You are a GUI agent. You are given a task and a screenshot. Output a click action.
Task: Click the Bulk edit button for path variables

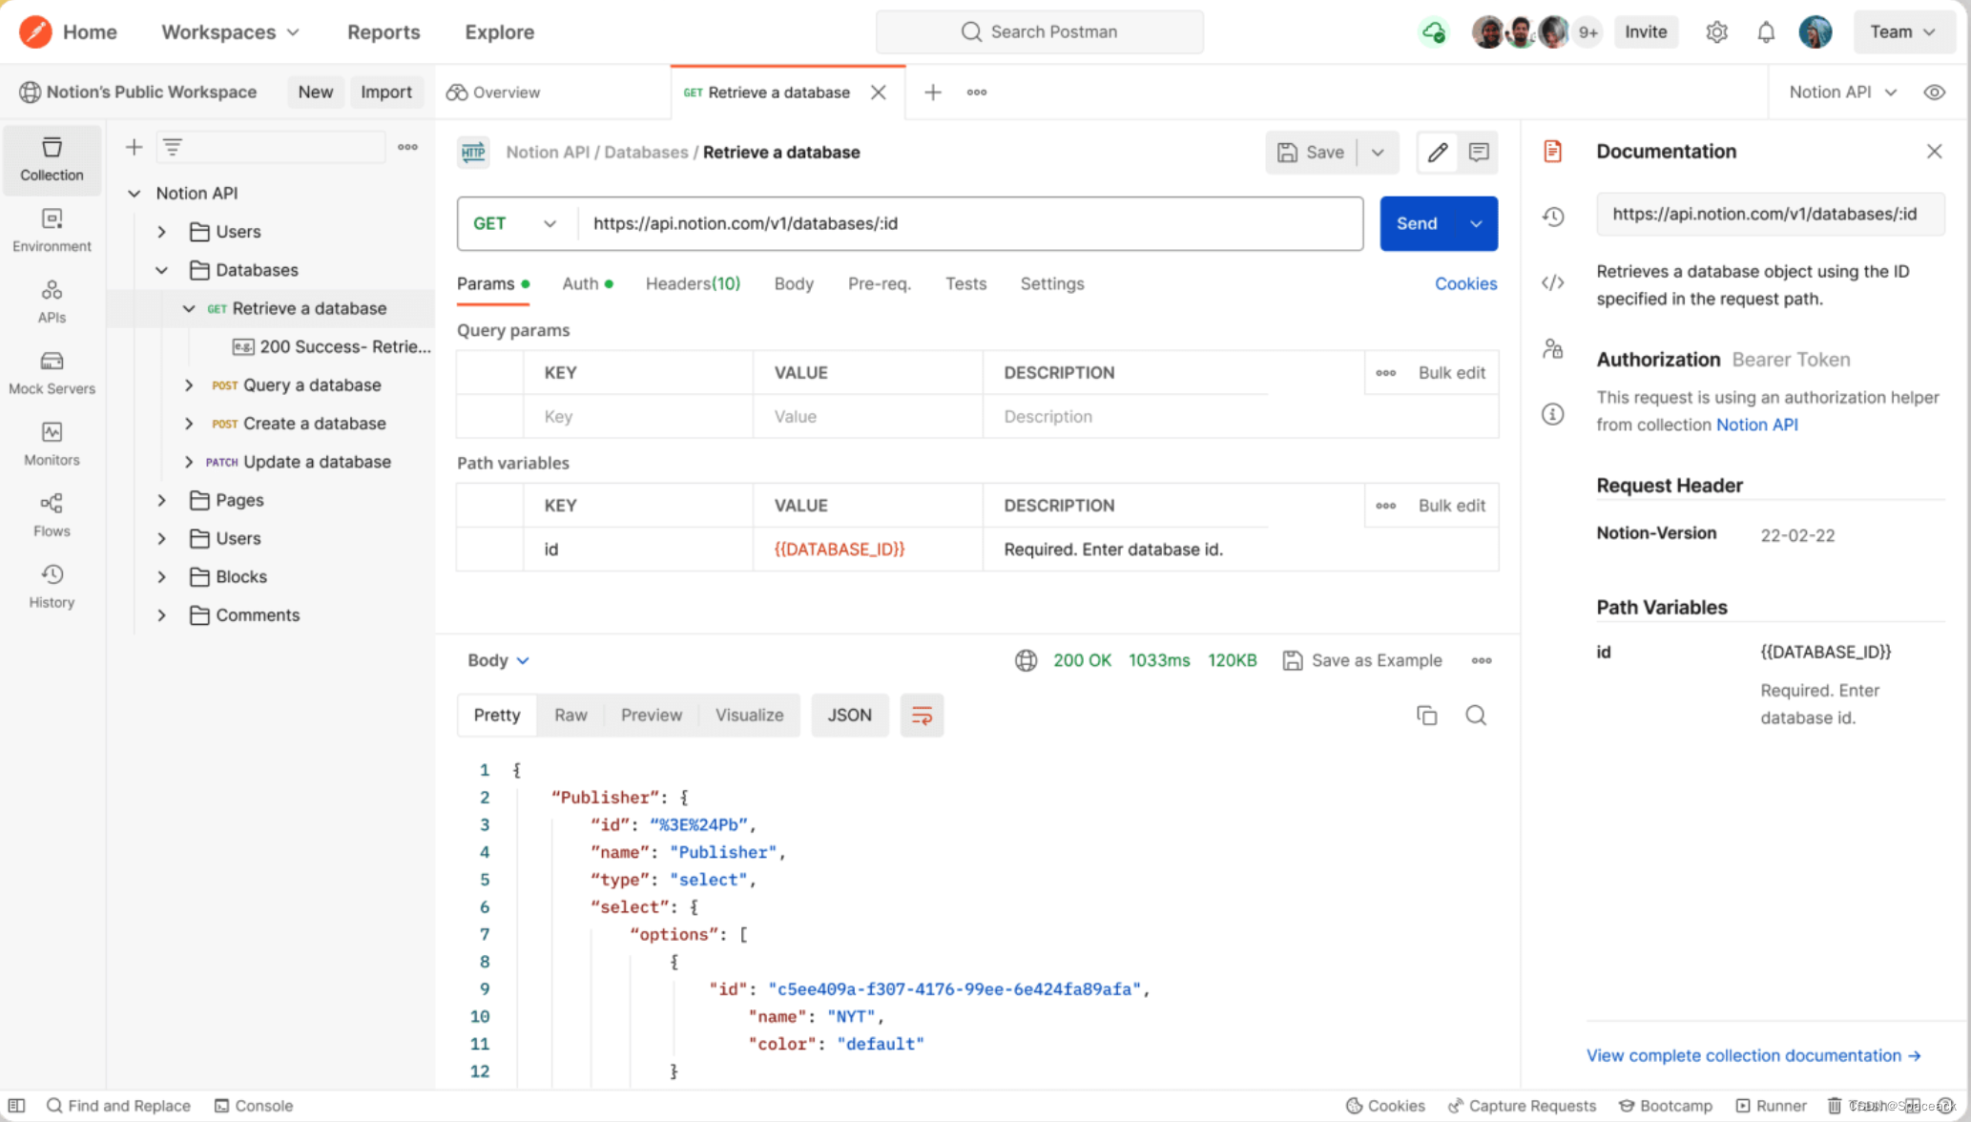tap(1451, 505)
